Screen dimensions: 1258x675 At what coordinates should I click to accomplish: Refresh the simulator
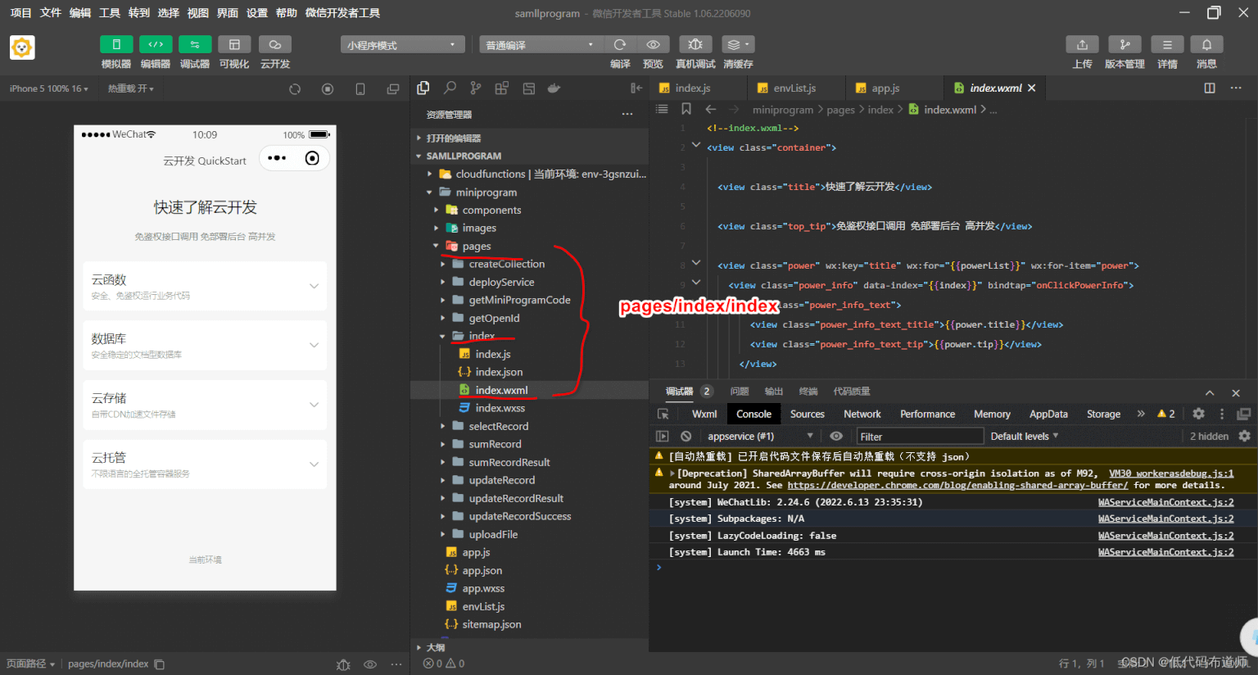point(295,88)
